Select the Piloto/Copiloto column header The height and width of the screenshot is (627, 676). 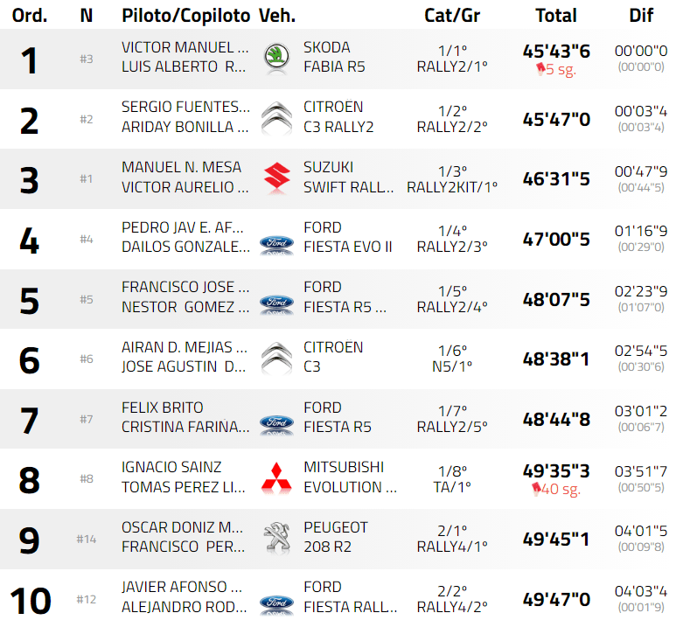click(x=186, y=15)
